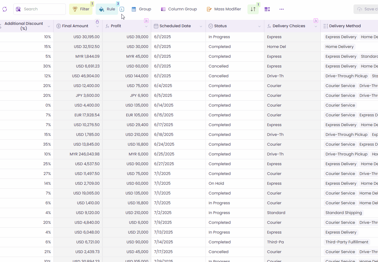Open the Mass Modifier tool
The height and width of the screenshot is (262, 378).
[x=224, y=9]
